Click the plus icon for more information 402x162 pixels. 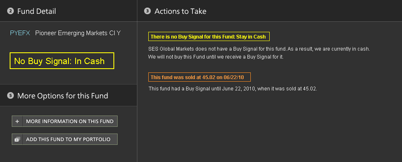pos(17,121)
